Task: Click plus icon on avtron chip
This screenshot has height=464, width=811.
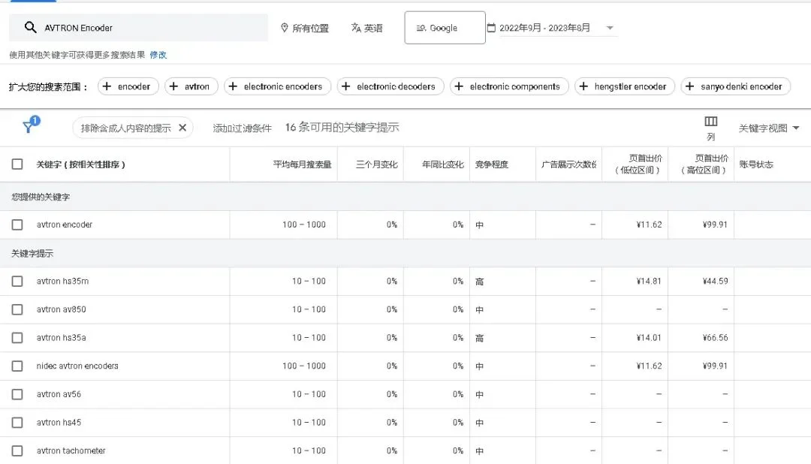Action: click(173, 86)
